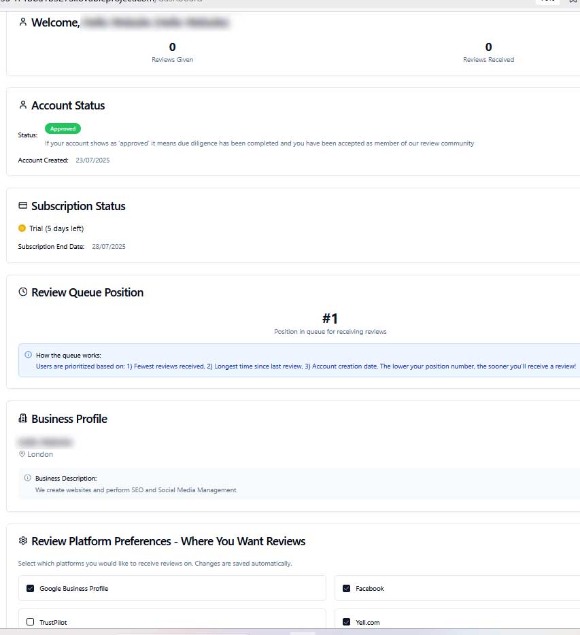Enable the TrustPilot review platform checkbox

click(30, 621)
